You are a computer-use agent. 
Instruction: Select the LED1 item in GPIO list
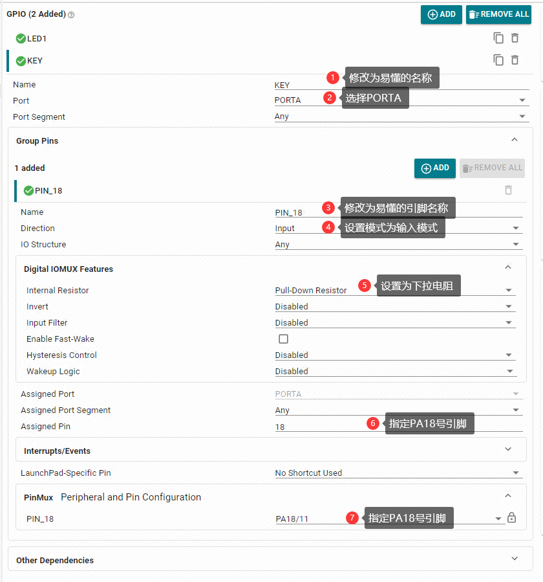(37, 39)
